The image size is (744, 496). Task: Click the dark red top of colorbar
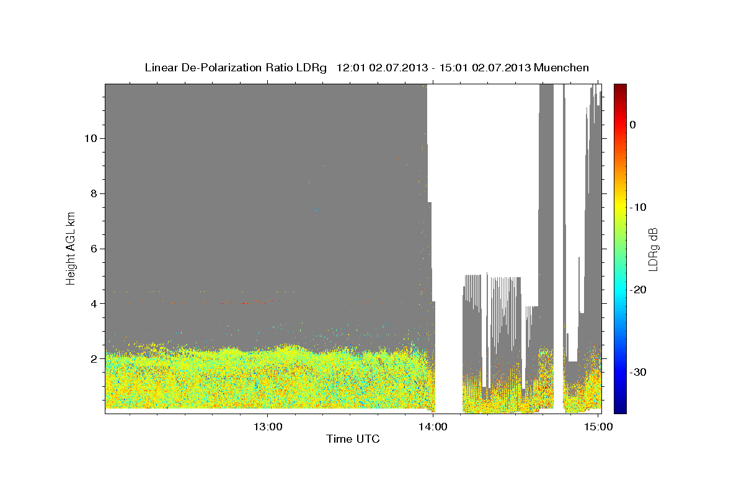pos(620,88)
